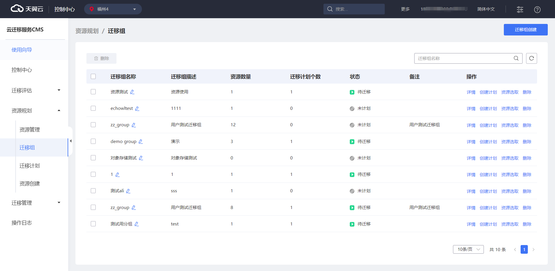Focus the top bar 搜索 field
Screen dimensions: 555x271
[x=354, y=9]
